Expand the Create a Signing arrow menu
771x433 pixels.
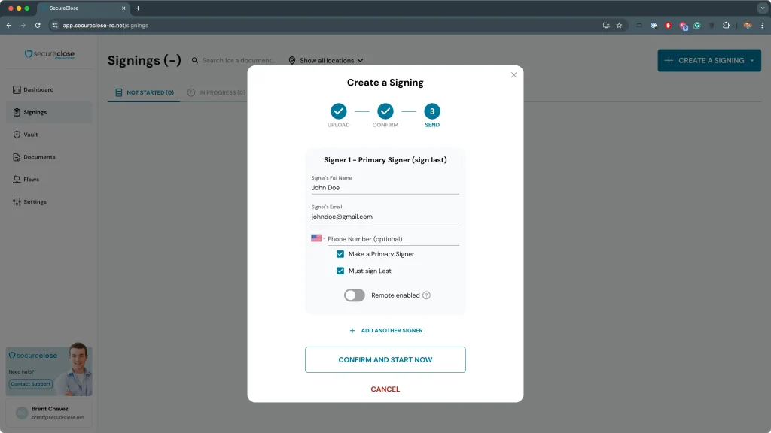(x=751, y=61)
